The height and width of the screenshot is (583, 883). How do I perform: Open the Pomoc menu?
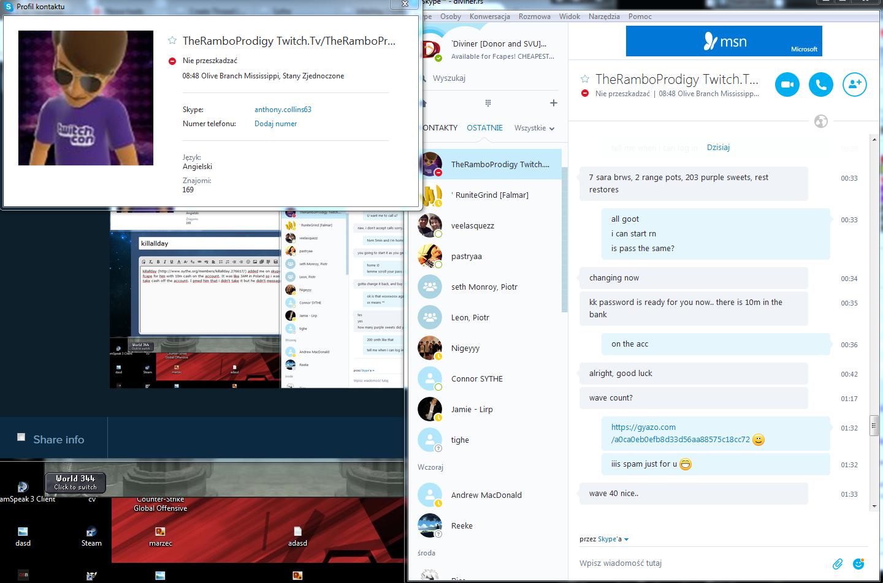click(x=640, y=17)
